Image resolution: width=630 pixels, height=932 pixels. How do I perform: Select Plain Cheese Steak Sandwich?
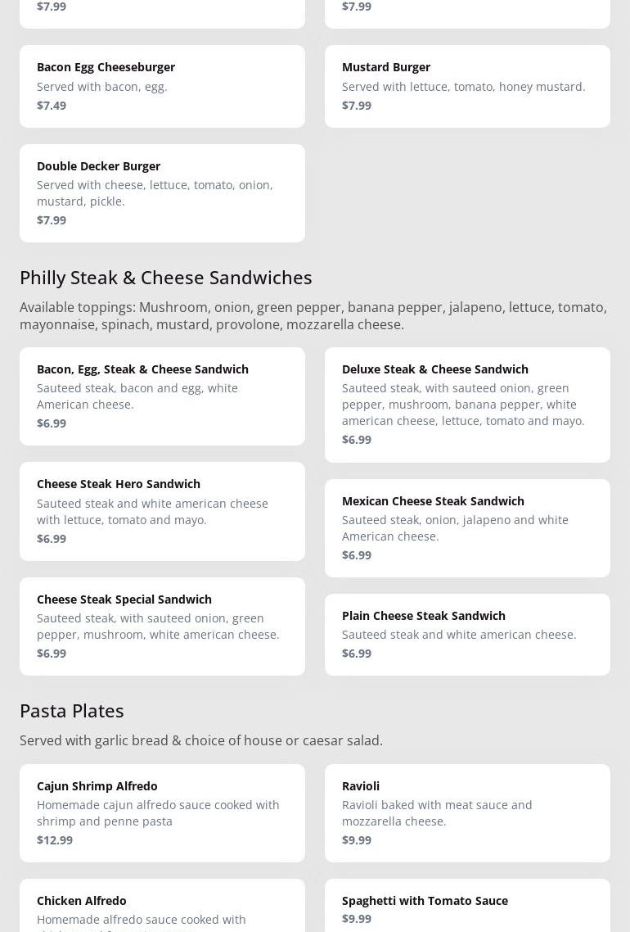tap(467, 634)
